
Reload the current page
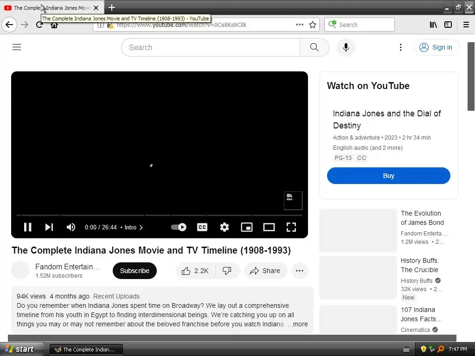[39, 25]
